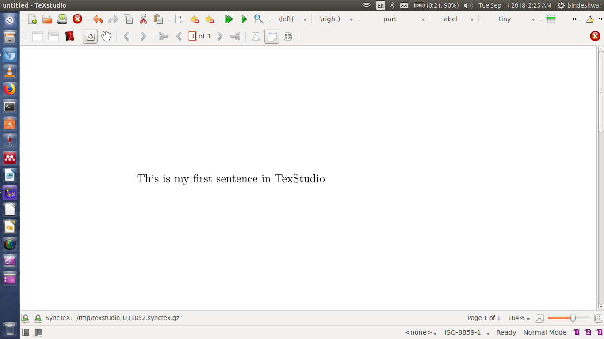
Task: Click the Normal Mode status text
Action: tap(545, 332)
